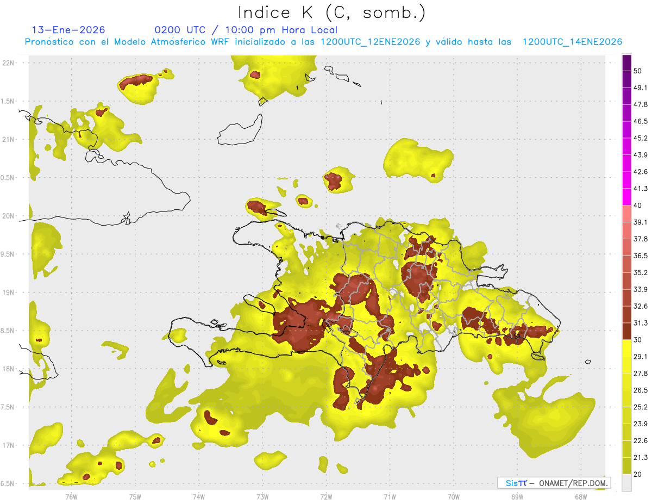Click the colorbar value "29.1"
This screenshot has height=504, width=652.
641,357
